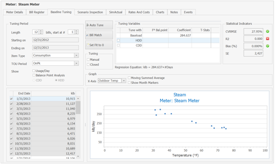Switch to the SimActual tab

click(116, 12)
